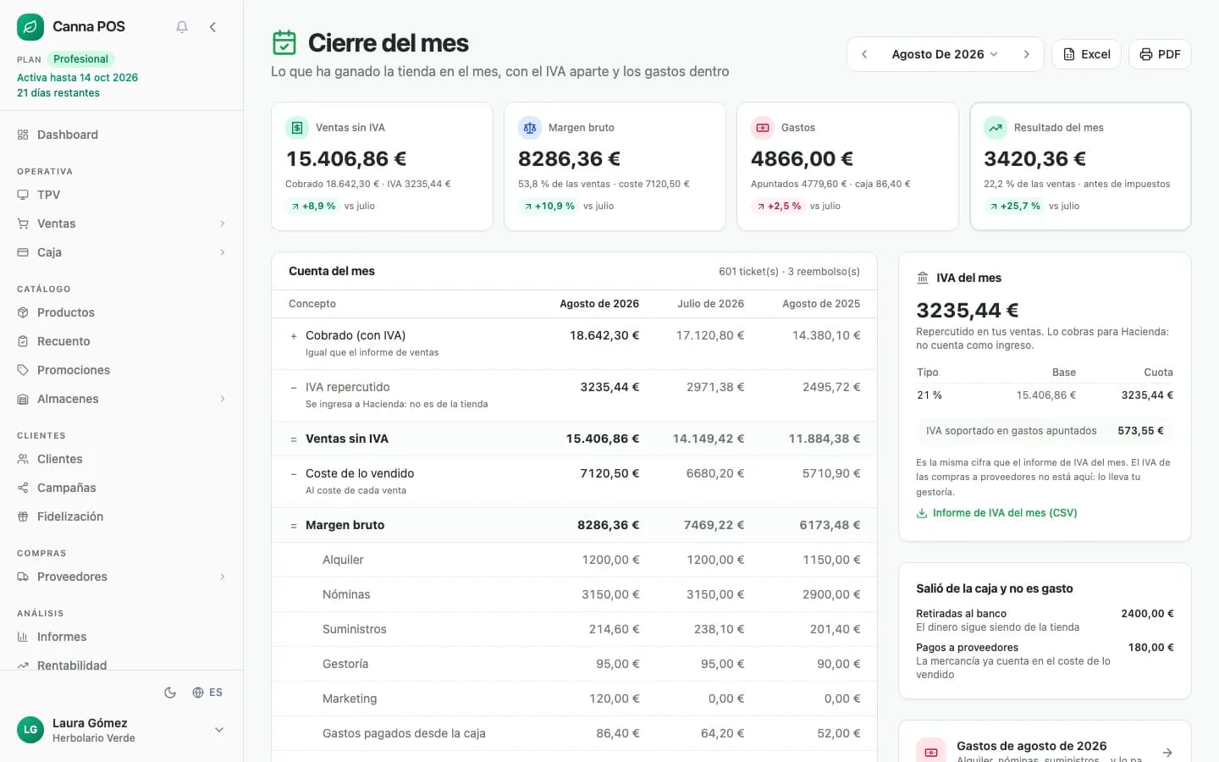Screen dimensions: 1219x762
Task: Toggle dark mode with the moon icon
Action: [x=170, y=693]
